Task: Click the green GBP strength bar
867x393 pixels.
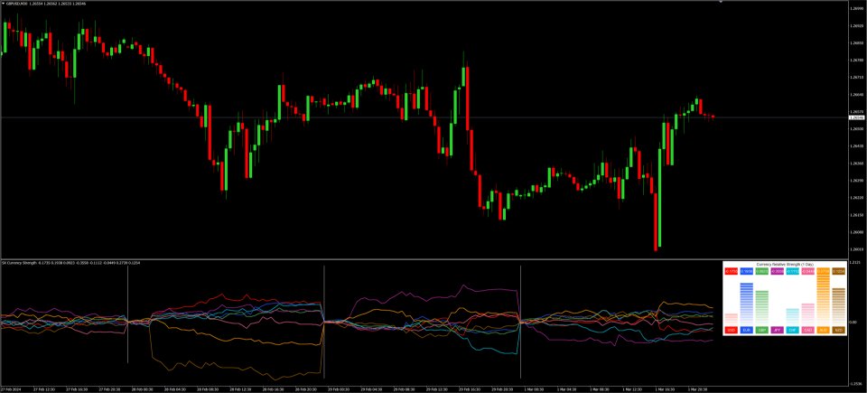Action: (x=762, y=308)
